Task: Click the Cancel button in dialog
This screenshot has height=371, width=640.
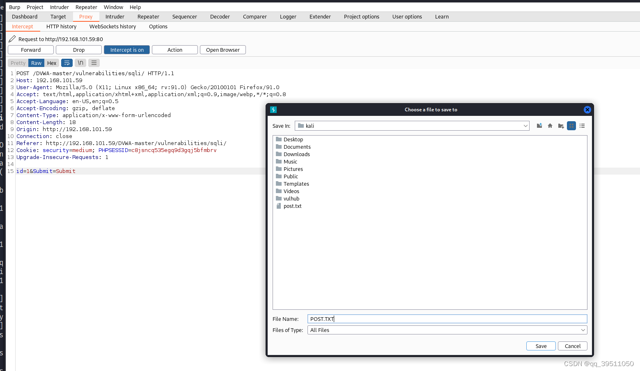Action: tap(572, 346)
